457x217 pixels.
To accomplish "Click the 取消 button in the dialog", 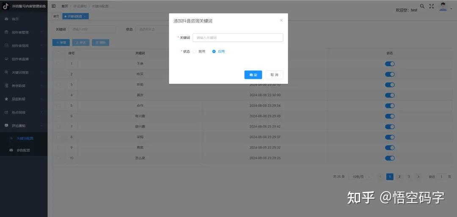I will pos(274,75).
